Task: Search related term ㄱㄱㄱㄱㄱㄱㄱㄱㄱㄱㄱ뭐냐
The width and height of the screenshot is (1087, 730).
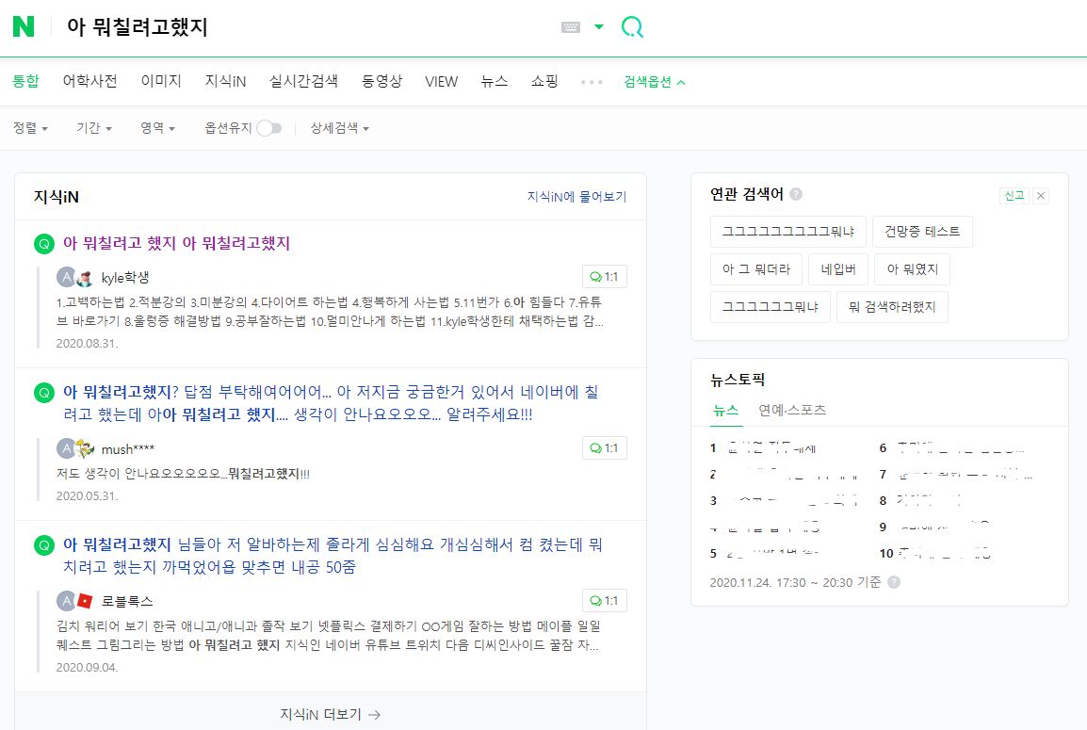Action: pos(788,232)
